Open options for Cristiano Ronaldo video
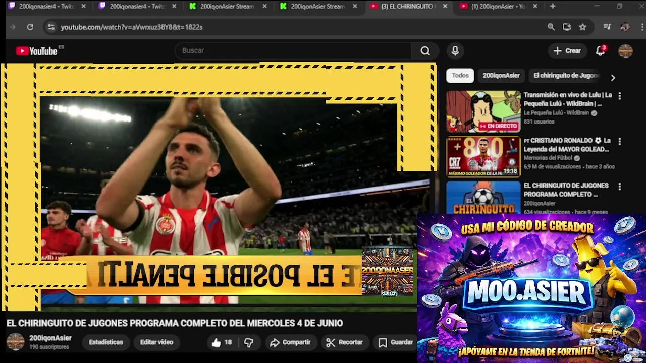 coord(620,142)
